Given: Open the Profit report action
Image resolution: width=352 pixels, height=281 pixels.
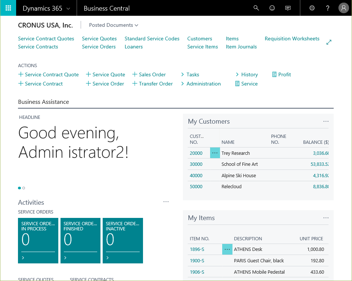Looking at the screenshot, I should [281, 74].
